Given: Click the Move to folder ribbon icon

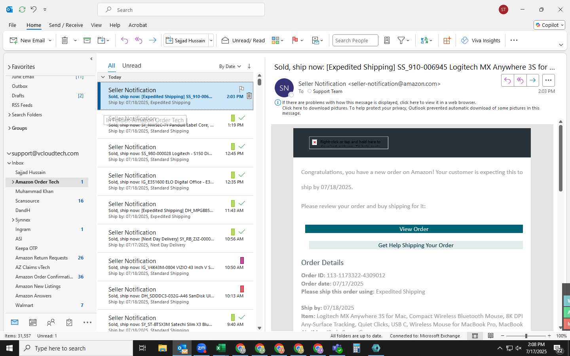Looking at the screenshot, I should tap(101, 40).
